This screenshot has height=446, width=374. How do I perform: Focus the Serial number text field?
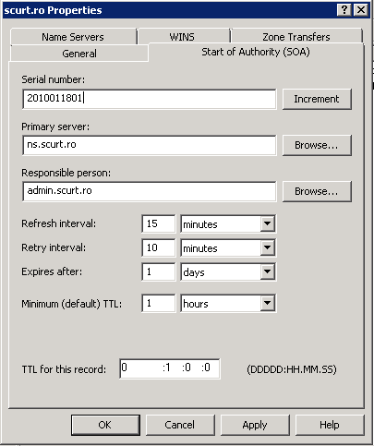coord(150,99)
